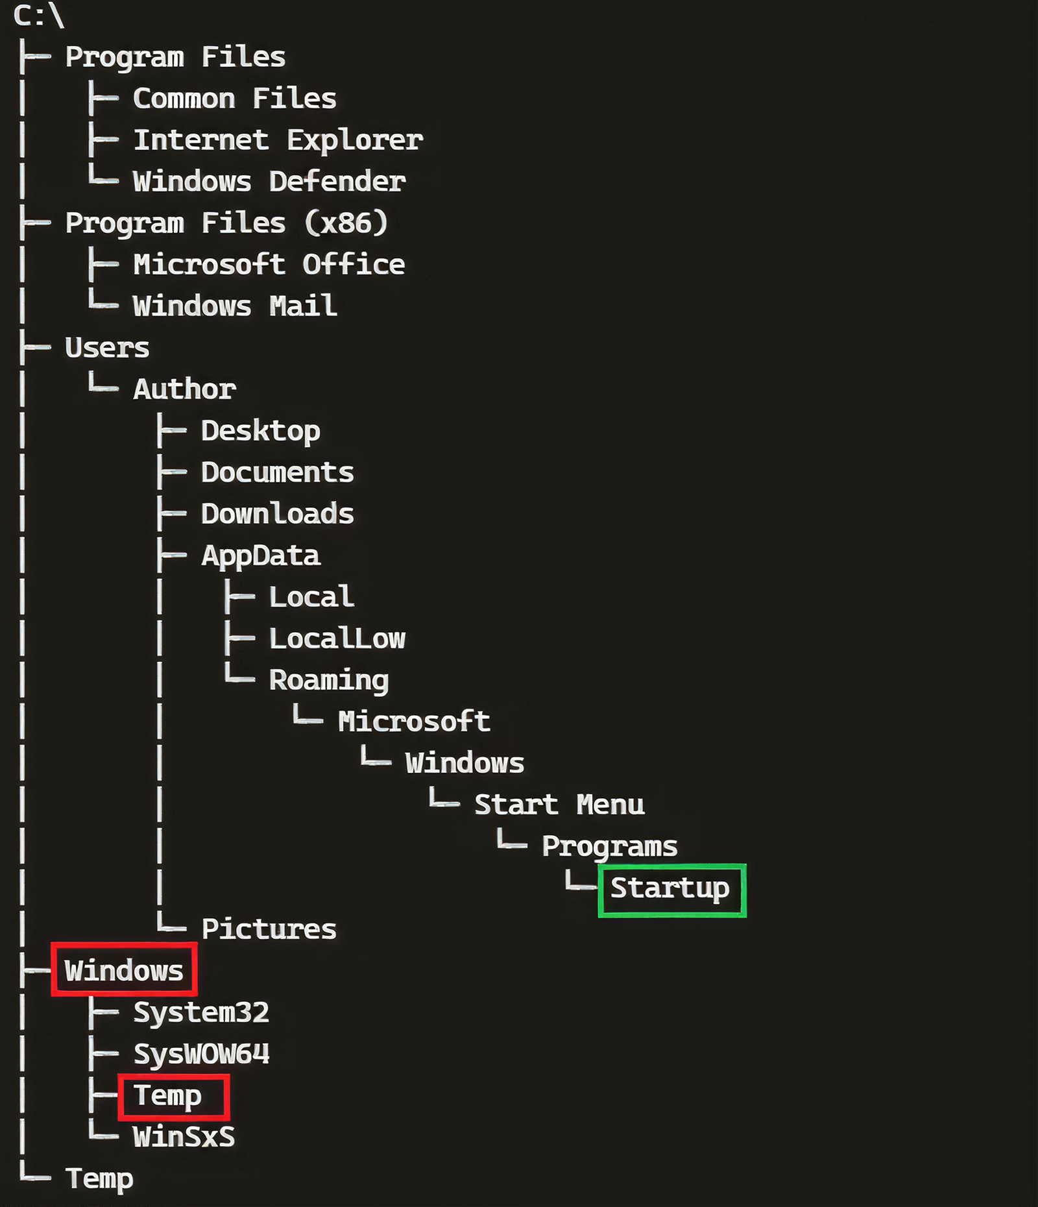Select the Windows Mail folder
Viewport: 1038px width, 1207px height.
[234, 306]
